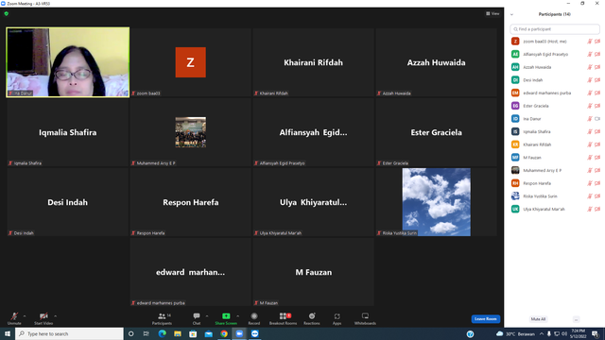The image size is (605, 340).
Task: Open the Participants panel icon
Action: (x=162, y=316)
